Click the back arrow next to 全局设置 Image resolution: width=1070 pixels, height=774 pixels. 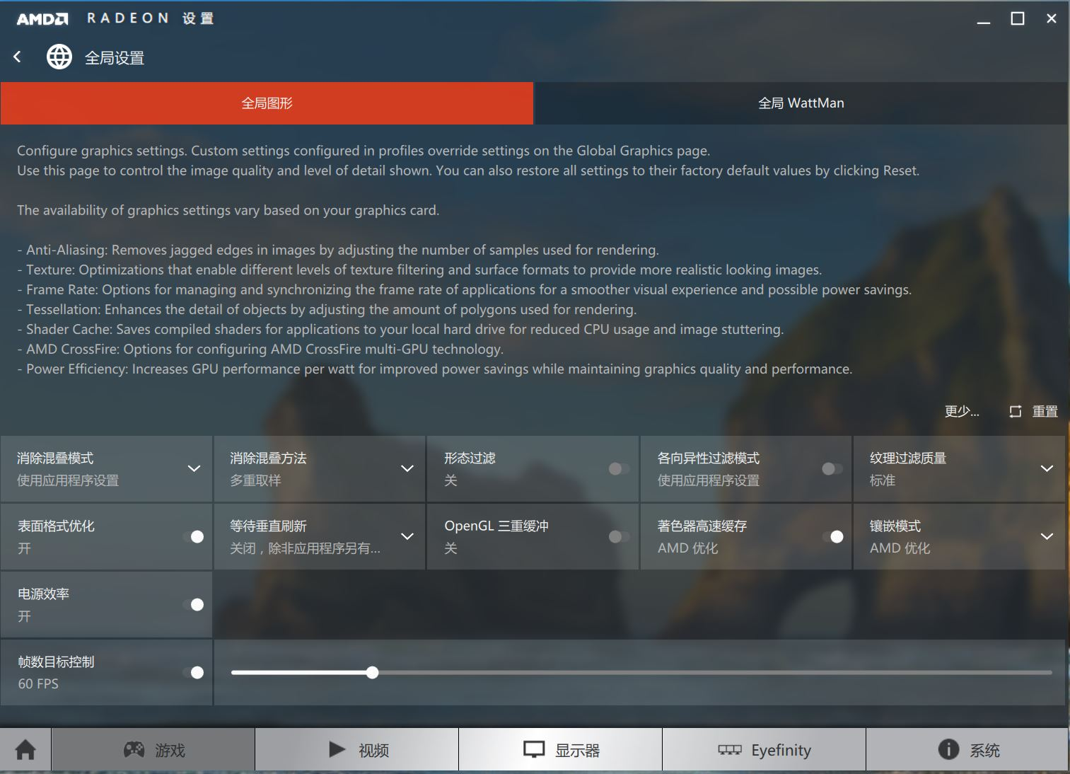(x=17, y=57)
